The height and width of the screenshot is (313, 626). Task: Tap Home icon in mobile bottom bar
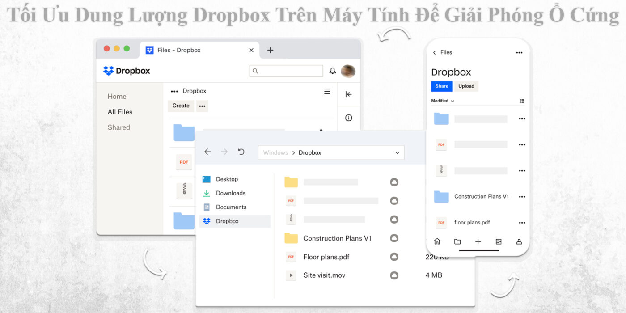[437, 241]
